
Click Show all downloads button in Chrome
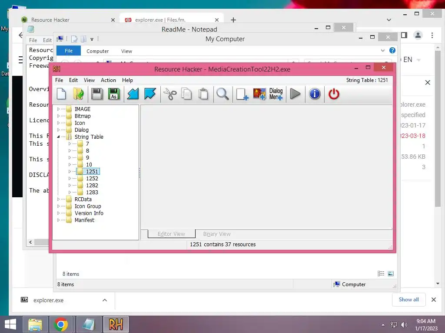click(x=408, y=300)
